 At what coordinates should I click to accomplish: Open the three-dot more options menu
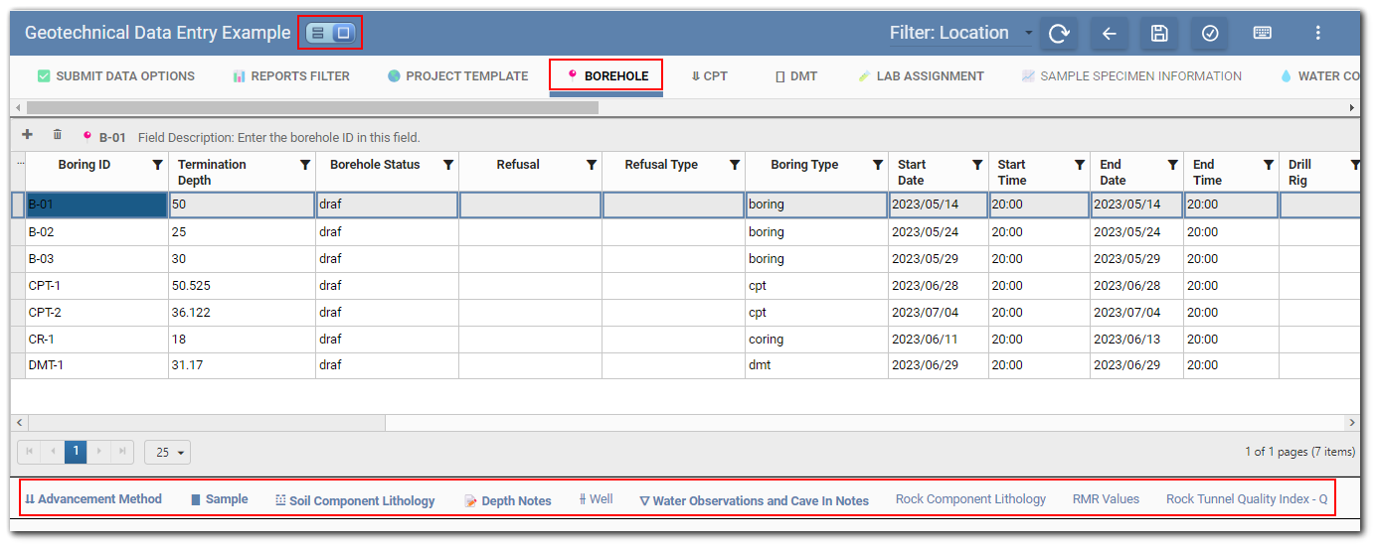pos(1318,33)
